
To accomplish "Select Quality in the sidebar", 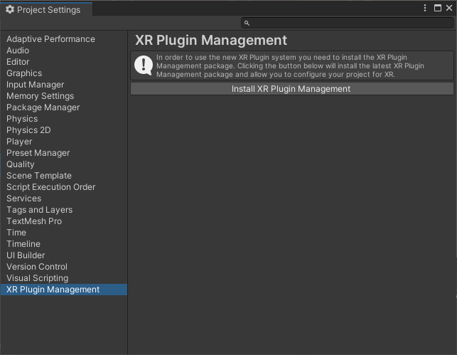I will (x=21, y=164).
